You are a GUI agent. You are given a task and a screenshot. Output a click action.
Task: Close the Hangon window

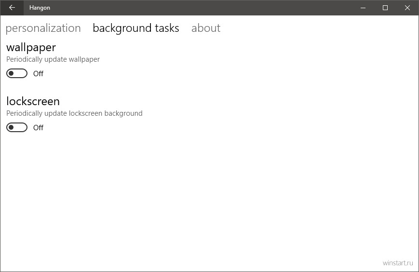407,8
